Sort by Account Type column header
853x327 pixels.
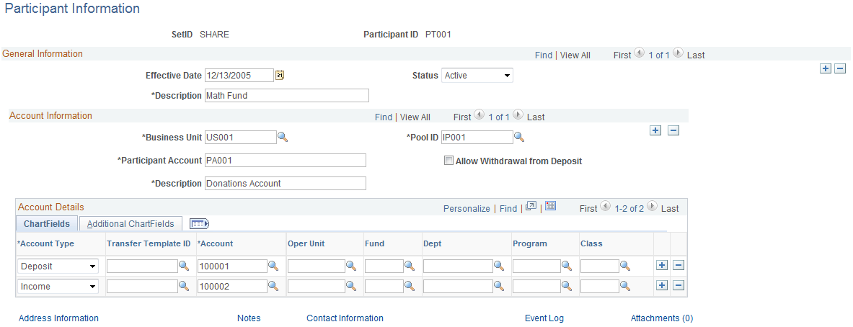click(x=45, y=244)
